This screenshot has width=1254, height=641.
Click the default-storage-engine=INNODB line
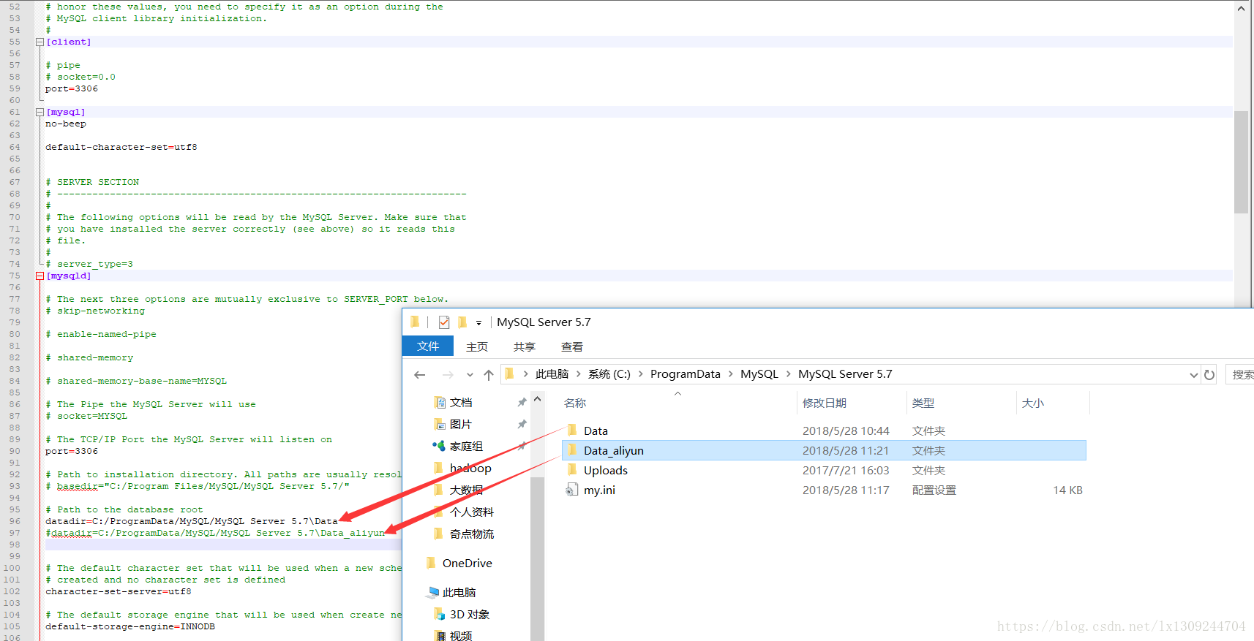(130, 626)
